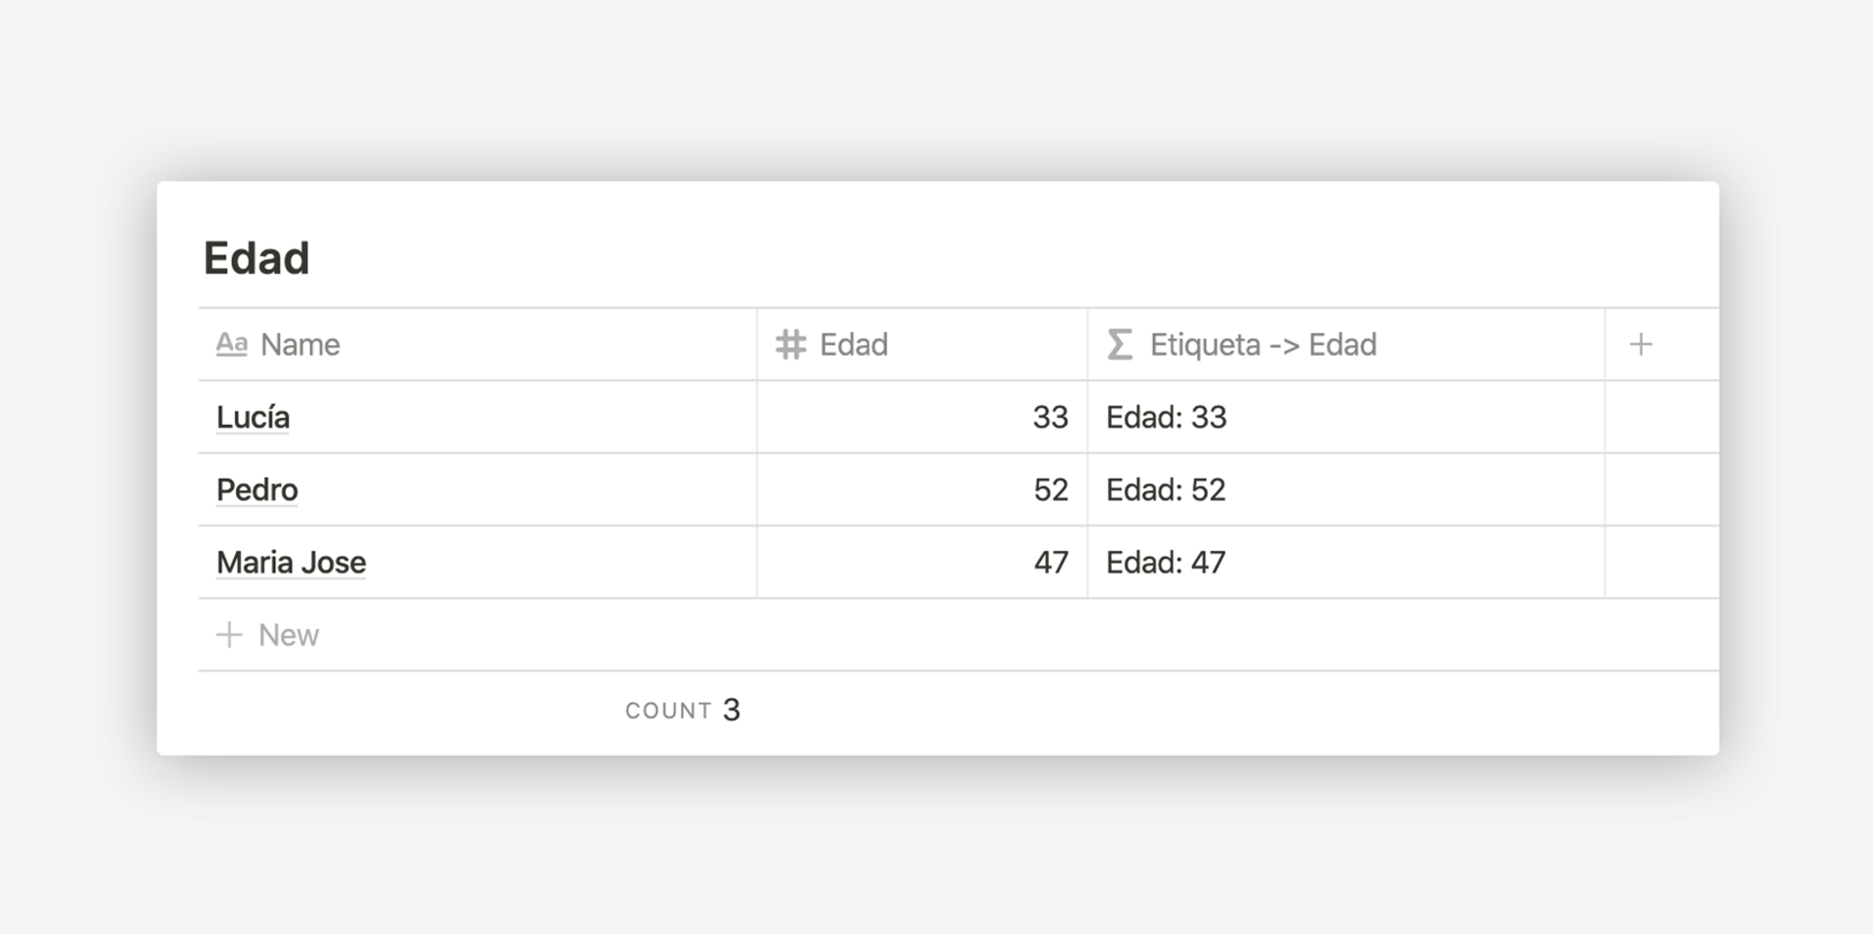This screenshot has height=934, width=1873.
Task: Open the Etiqueta -> Edad column menu
Action: (1263, 344)
